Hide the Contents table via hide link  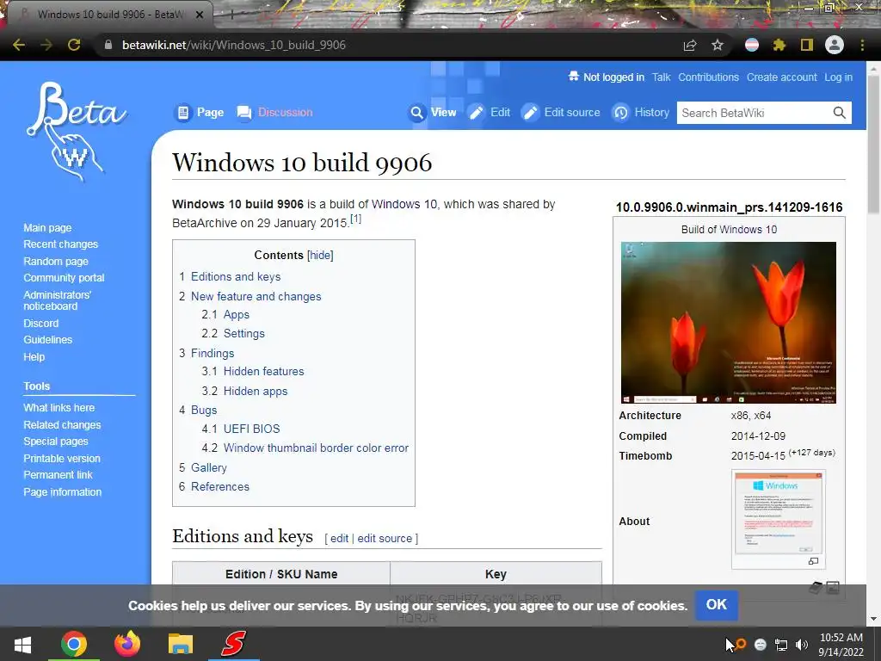(x=320, y=255)
